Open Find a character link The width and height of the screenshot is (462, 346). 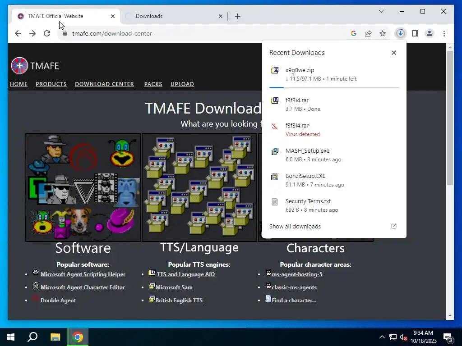click(x=294, y=300)
